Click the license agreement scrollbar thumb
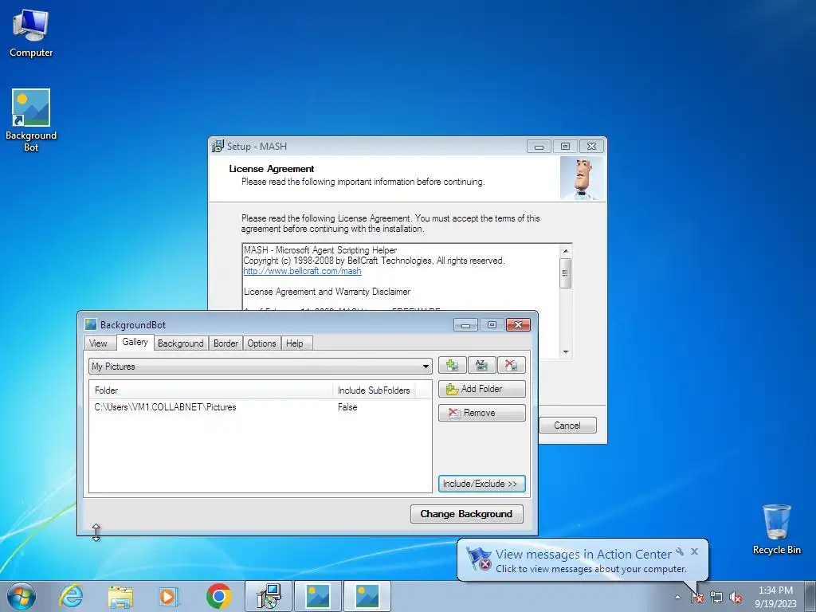Image resolution: width=816 pixels, height=612 pixels. (566, 273)
